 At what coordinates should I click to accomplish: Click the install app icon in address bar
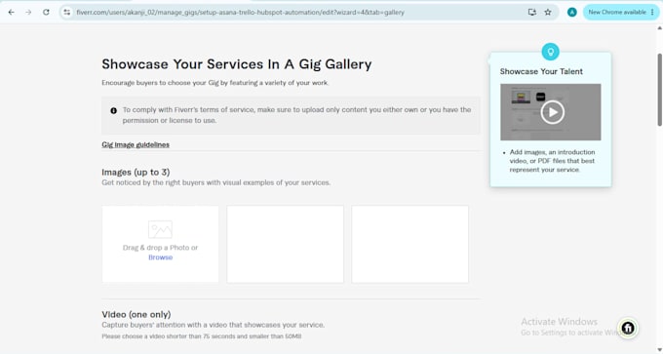pos(532,13)
